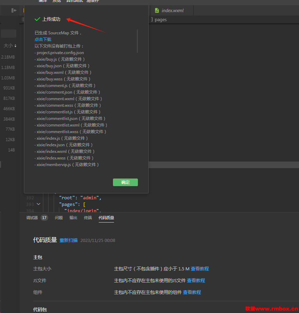Switch to the 调试器 tab
Viewport: 299px width, 313px height.
(x=32, y=218)
